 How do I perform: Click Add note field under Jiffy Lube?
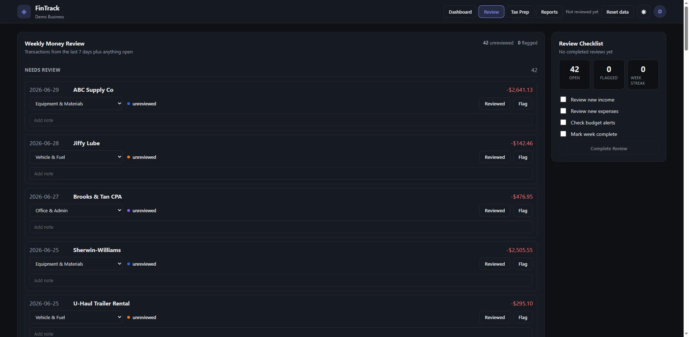[281, 174]
